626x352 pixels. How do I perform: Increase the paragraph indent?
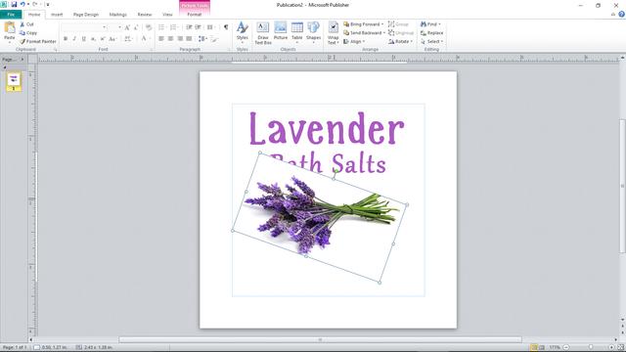tap(198, 27)
